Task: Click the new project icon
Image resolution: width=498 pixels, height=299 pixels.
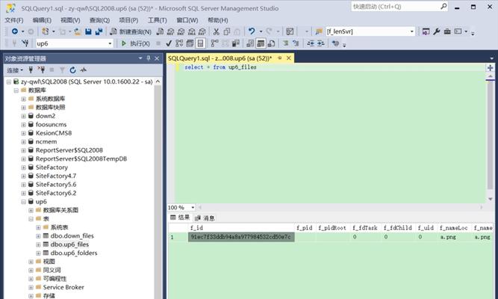Action: 46,31
